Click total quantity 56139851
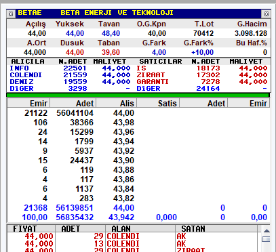Viewport: 276px width, 252px height. point(75,208)
